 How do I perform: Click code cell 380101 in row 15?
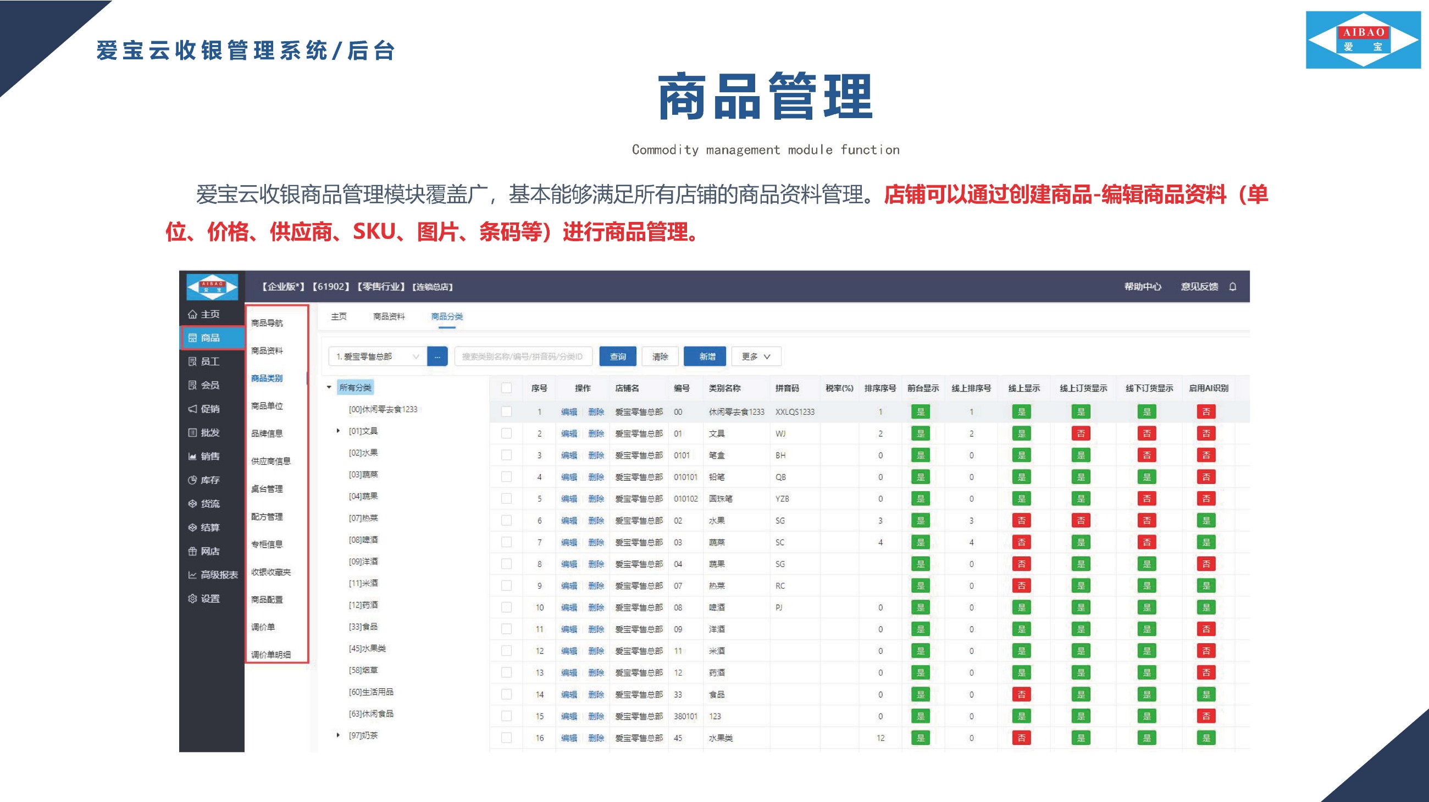pos(686,716)
